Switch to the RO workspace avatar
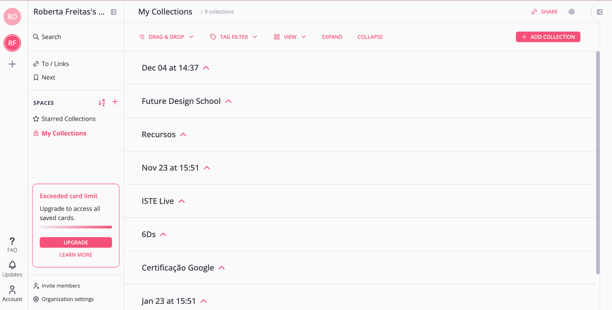 [x=12, y=17]
